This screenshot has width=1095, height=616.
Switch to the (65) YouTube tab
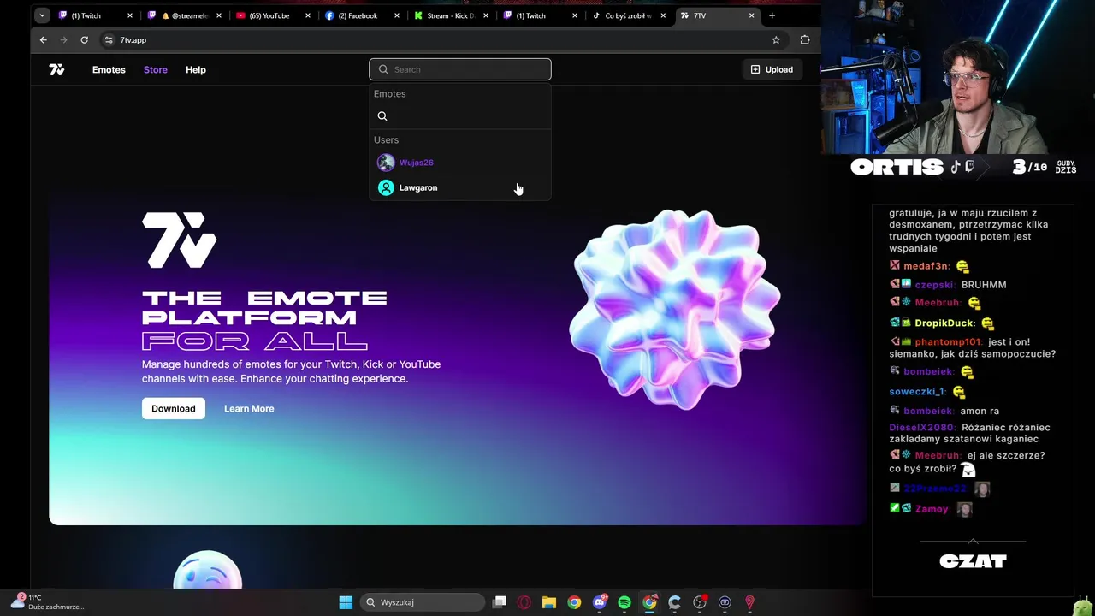point(272,15)
